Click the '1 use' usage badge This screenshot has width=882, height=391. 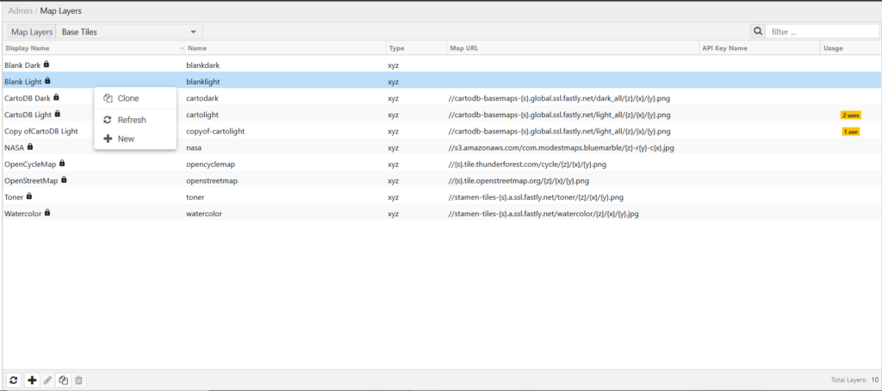(850, 132)
